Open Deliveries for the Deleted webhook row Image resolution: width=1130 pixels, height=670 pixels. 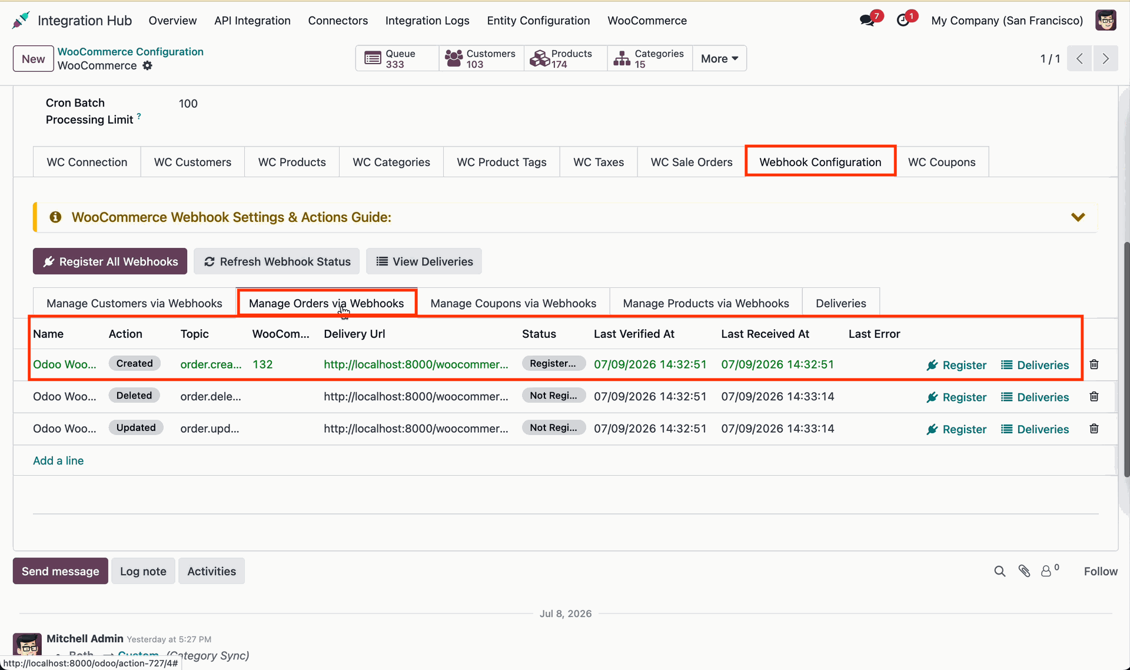tap(1035, 397)
